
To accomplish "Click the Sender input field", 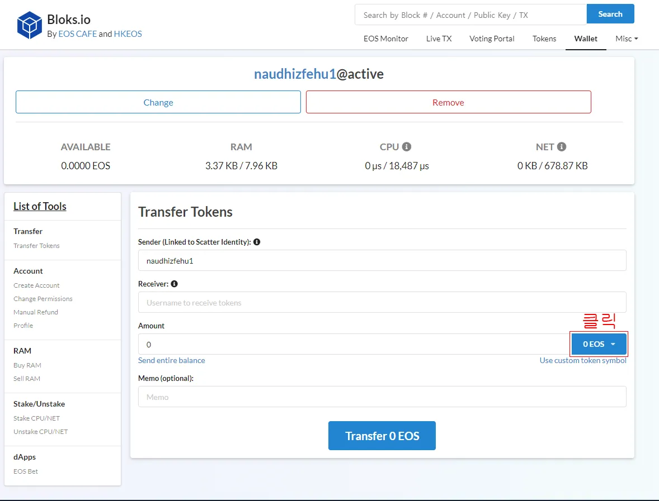I will (x=382, y=261).
